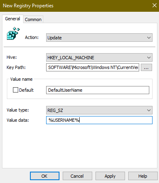
Task: Cancel the registry properties dialog
Action: point(77,176)
